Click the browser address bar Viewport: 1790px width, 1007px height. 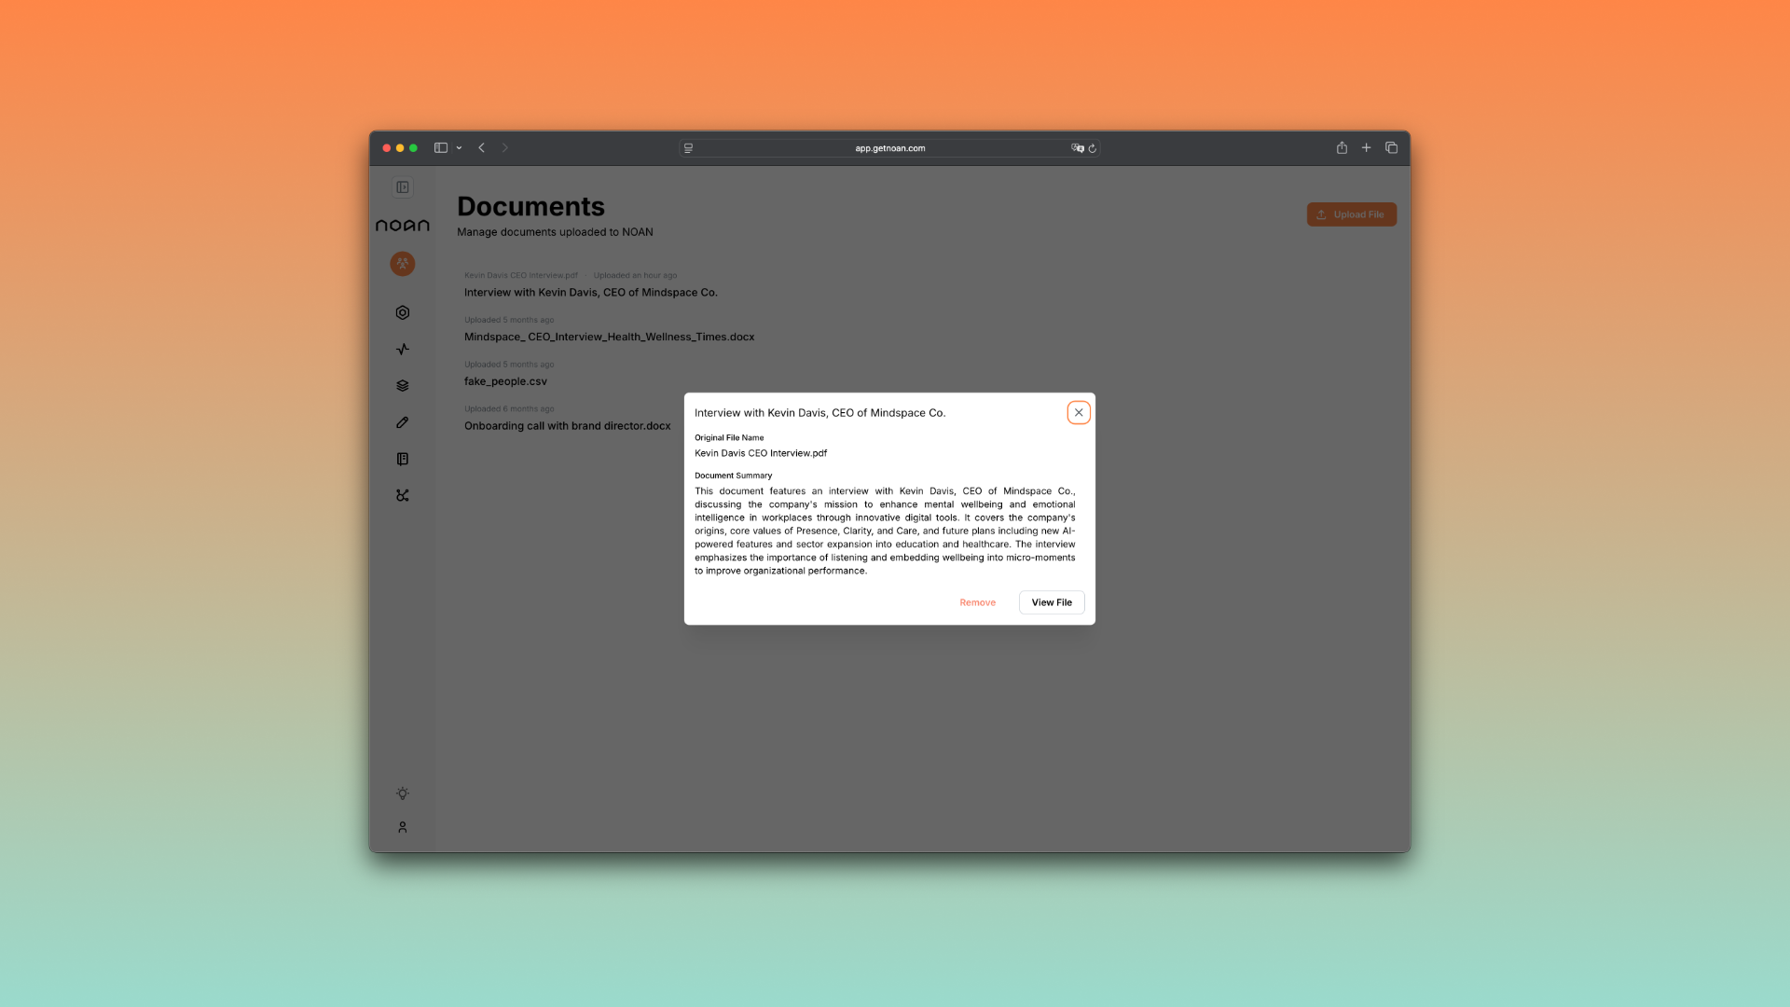[x=889, y=148]
